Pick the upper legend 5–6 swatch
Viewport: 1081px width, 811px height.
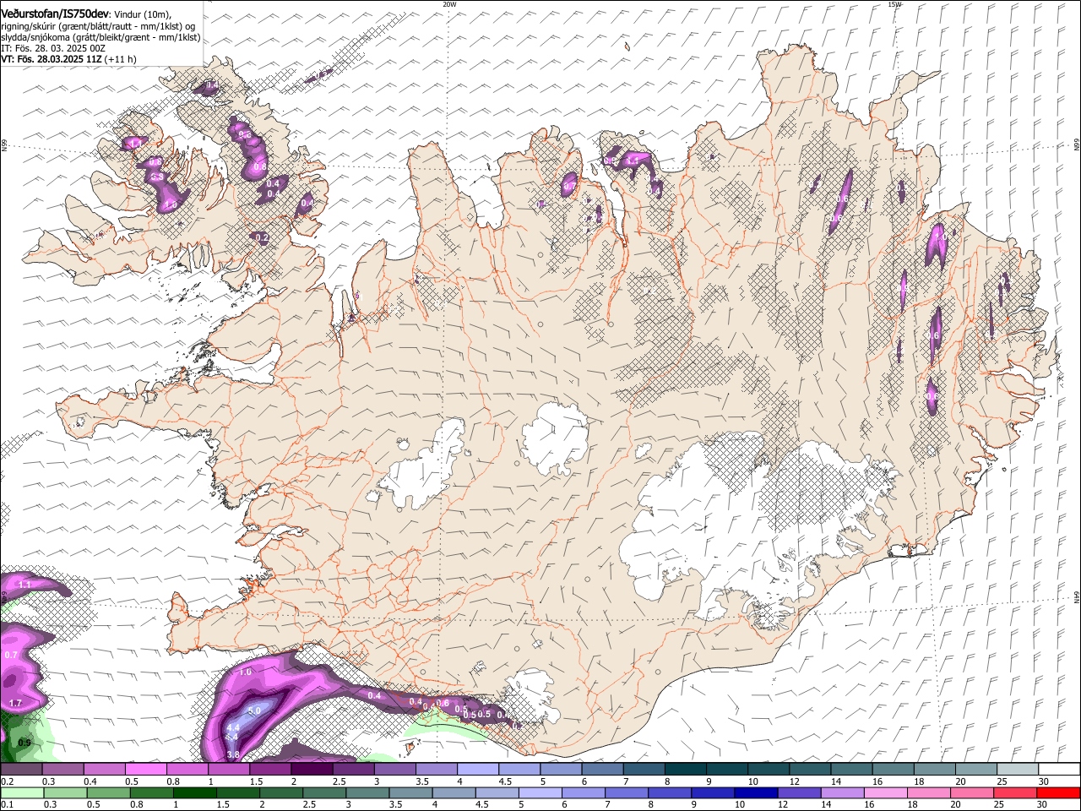(x=562, y=769)
